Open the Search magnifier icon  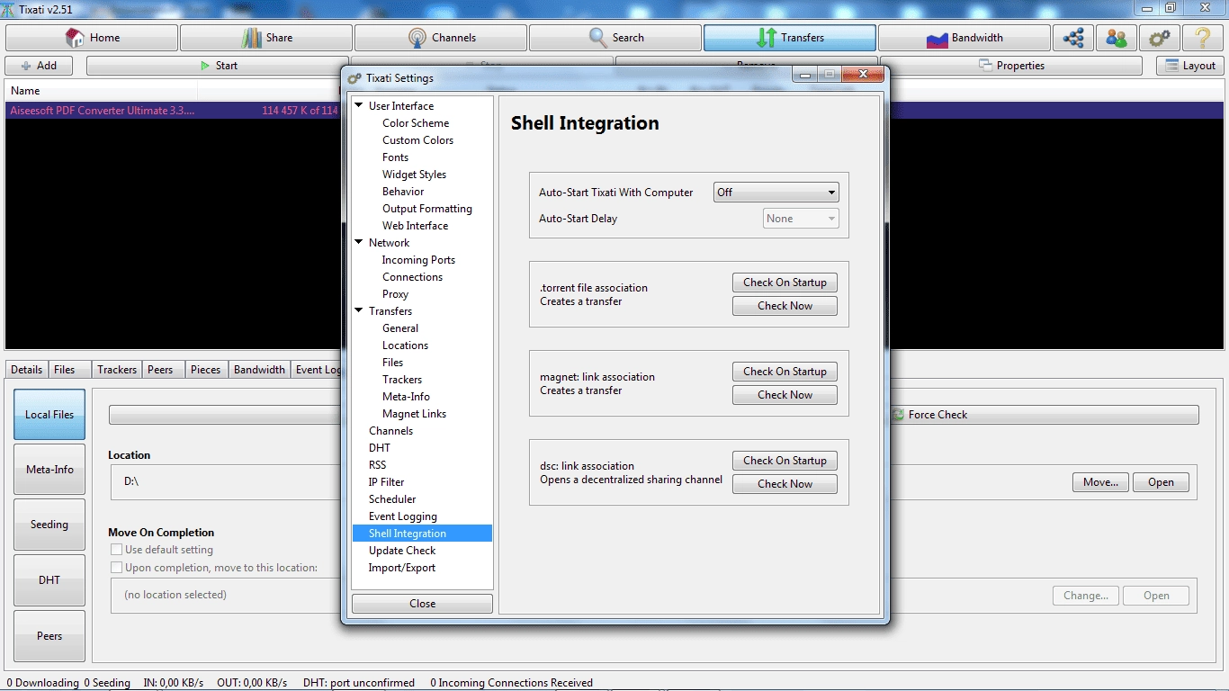(x=598, y=38)
